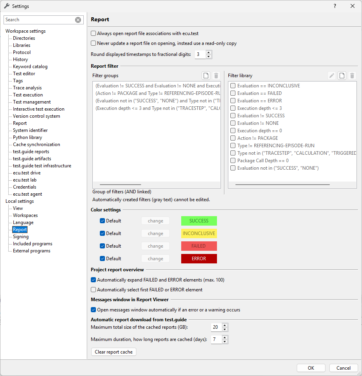Select Local settings root node
This screenshot has width=362, height=376.
20,201
